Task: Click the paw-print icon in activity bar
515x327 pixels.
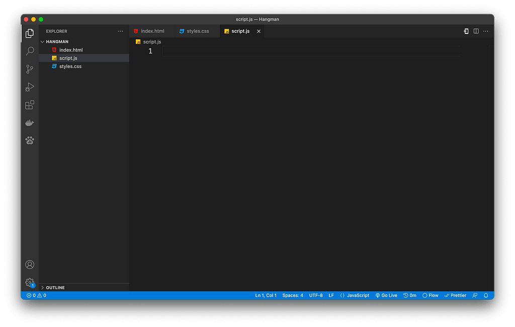Action: [30, 141]
